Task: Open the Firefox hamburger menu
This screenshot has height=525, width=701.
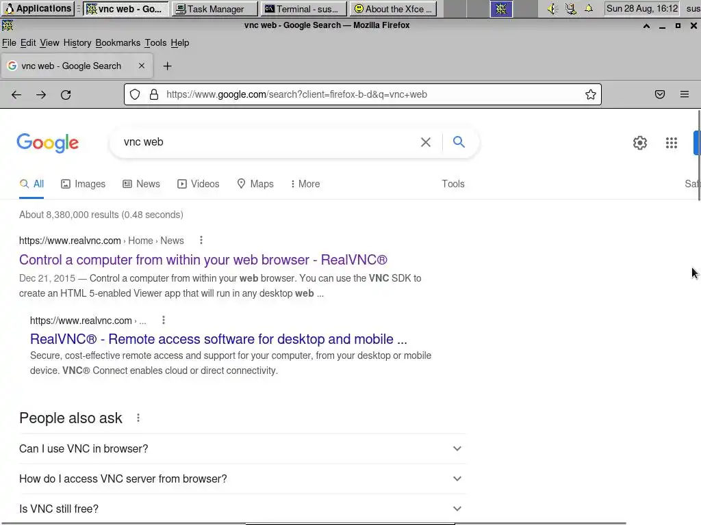Action: coord(685,94)
